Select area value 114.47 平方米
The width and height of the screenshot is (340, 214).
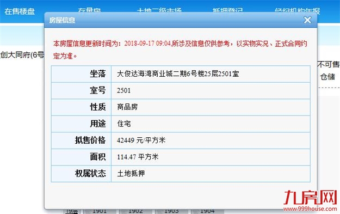[x=138, y=157]
